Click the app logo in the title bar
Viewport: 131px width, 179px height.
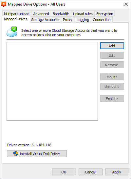(x=4, y=4)
